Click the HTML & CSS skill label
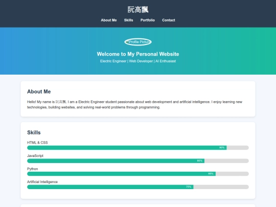This screenshot has height=207, width=276. 37,143
